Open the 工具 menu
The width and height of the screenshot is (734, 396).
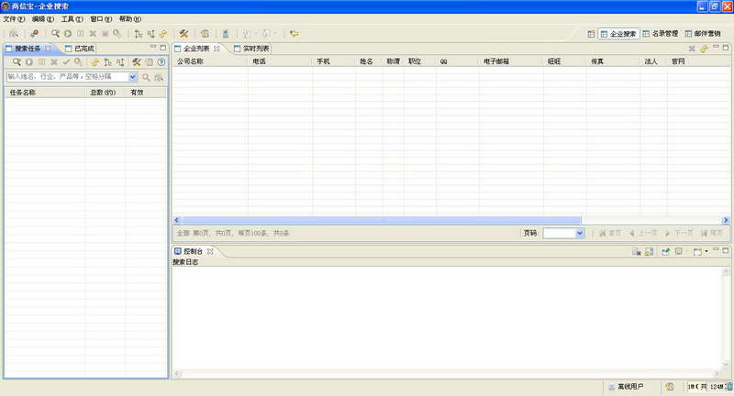coord(72,19)
